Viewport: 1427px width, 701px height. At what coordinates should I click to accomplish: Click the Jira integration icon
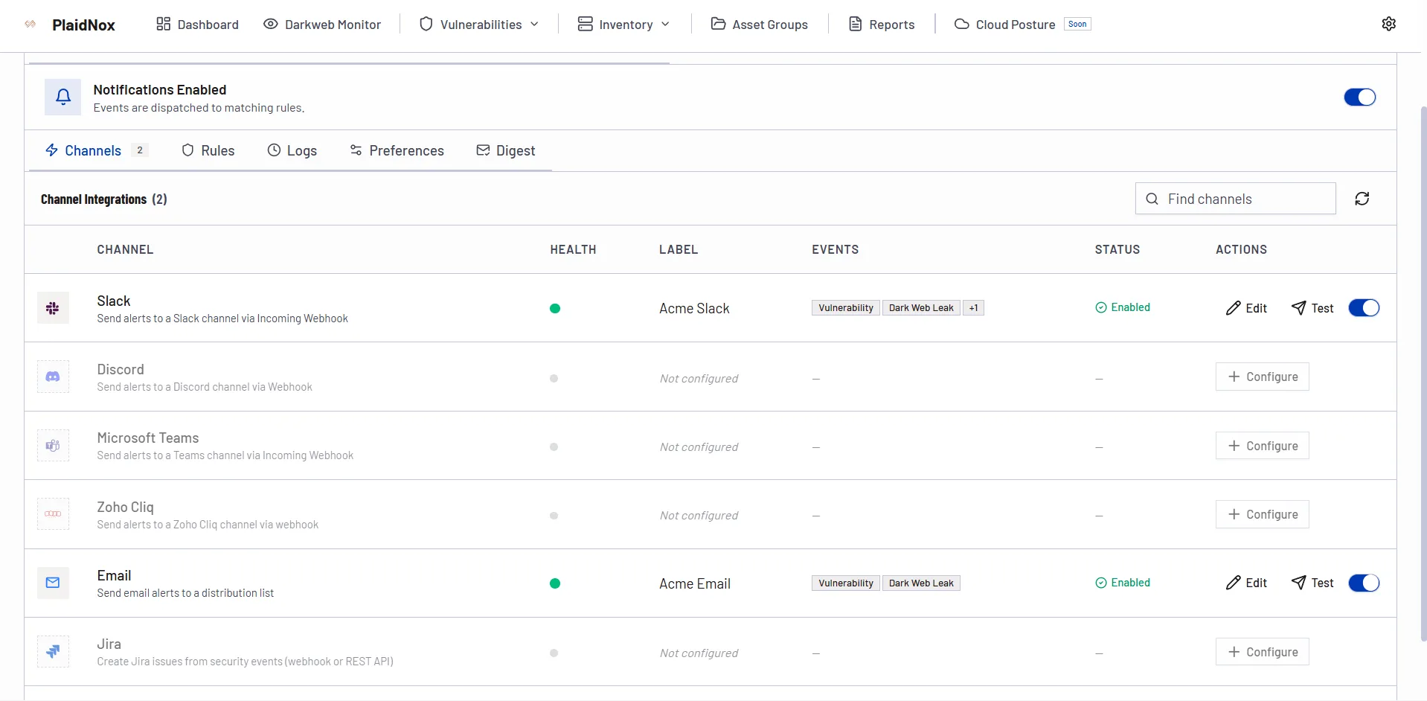tap(52, 651)
